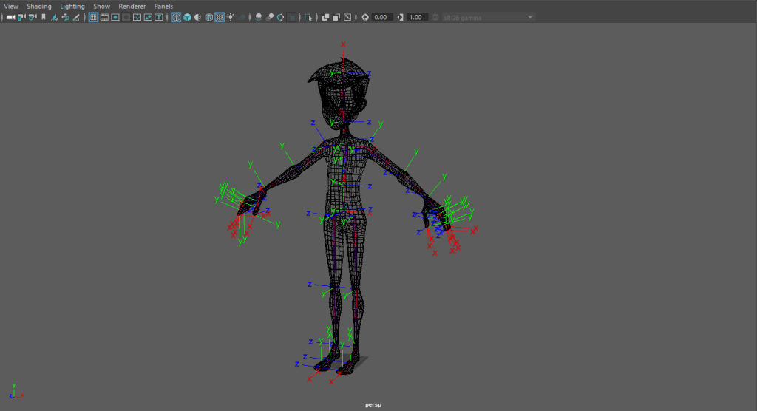Toggle Textured display mode
This screenshot has width=757, height=411.
[220, 17]
